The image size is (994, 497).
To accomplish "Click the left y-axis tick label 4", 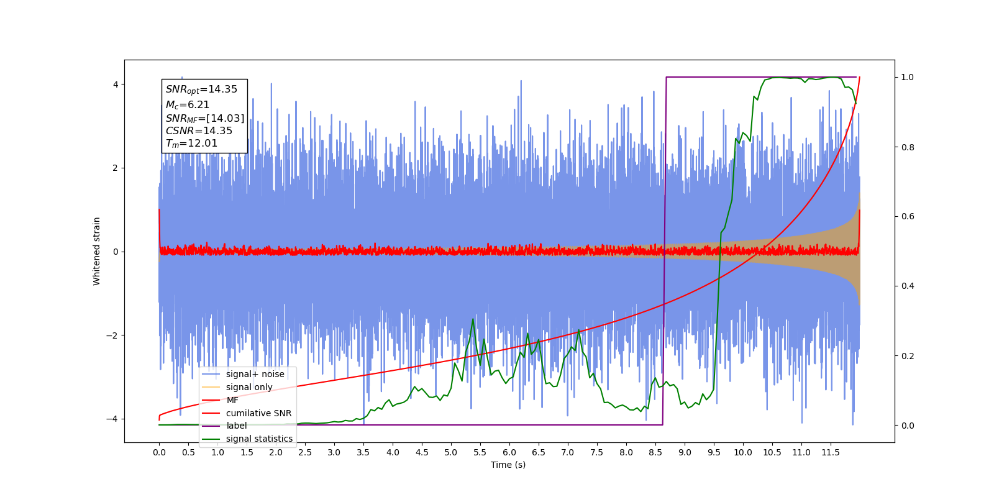I will coord(115,84).
